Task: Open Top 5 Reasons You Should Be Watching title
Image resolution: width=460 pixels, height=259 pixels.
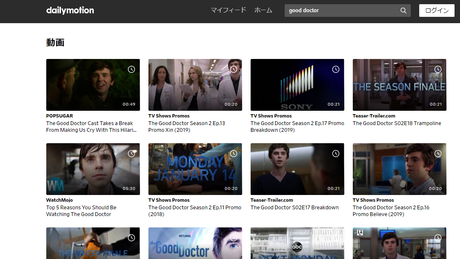Action: click(x=81, y=211)
